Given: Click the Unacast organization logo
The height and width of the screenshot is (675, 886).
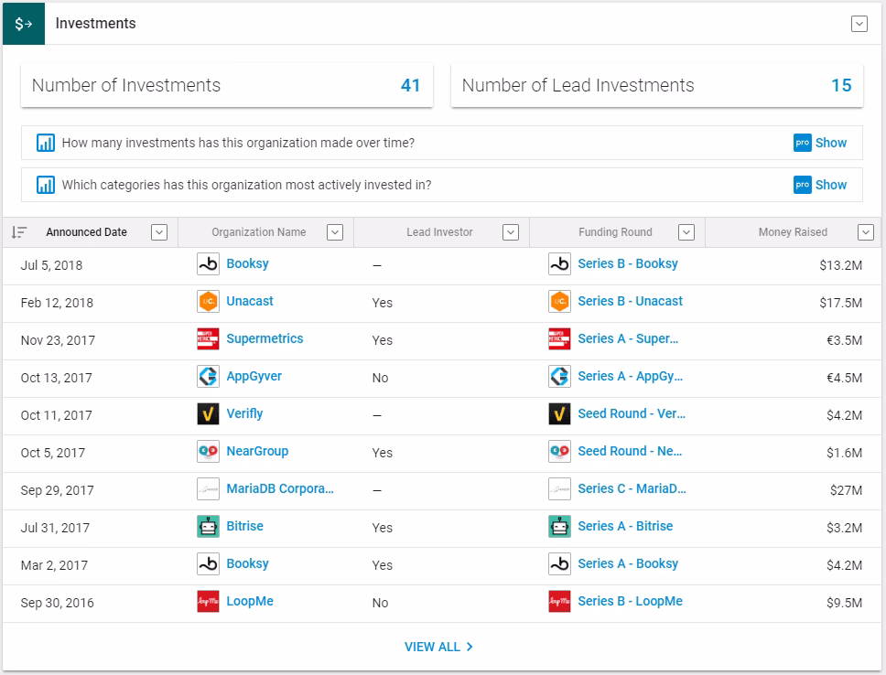Looking at the screenshot, I should (x=208, y=302).
